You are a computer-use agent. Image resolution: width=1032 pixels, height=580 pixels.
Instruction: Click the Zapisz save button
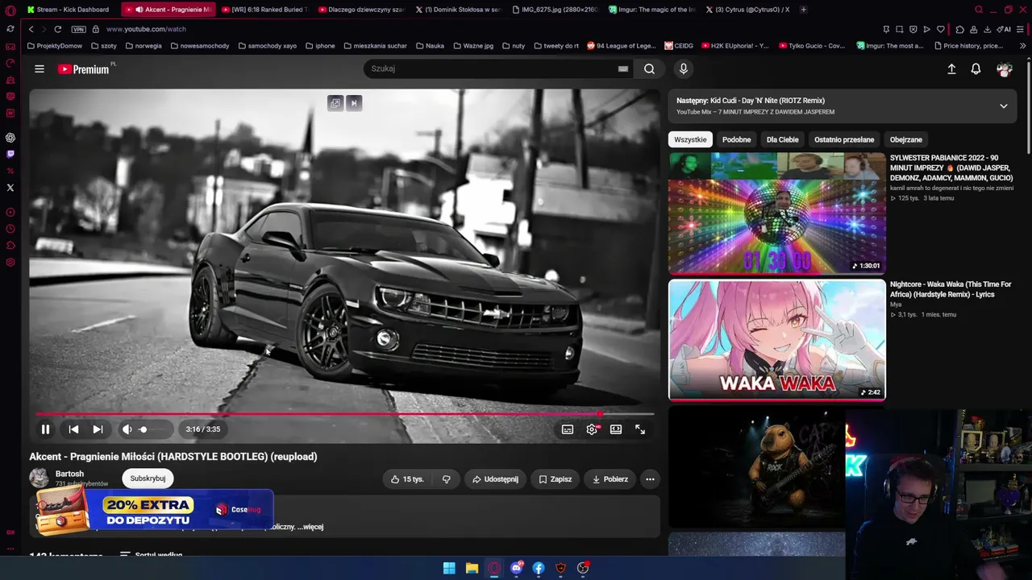(555, 479)
